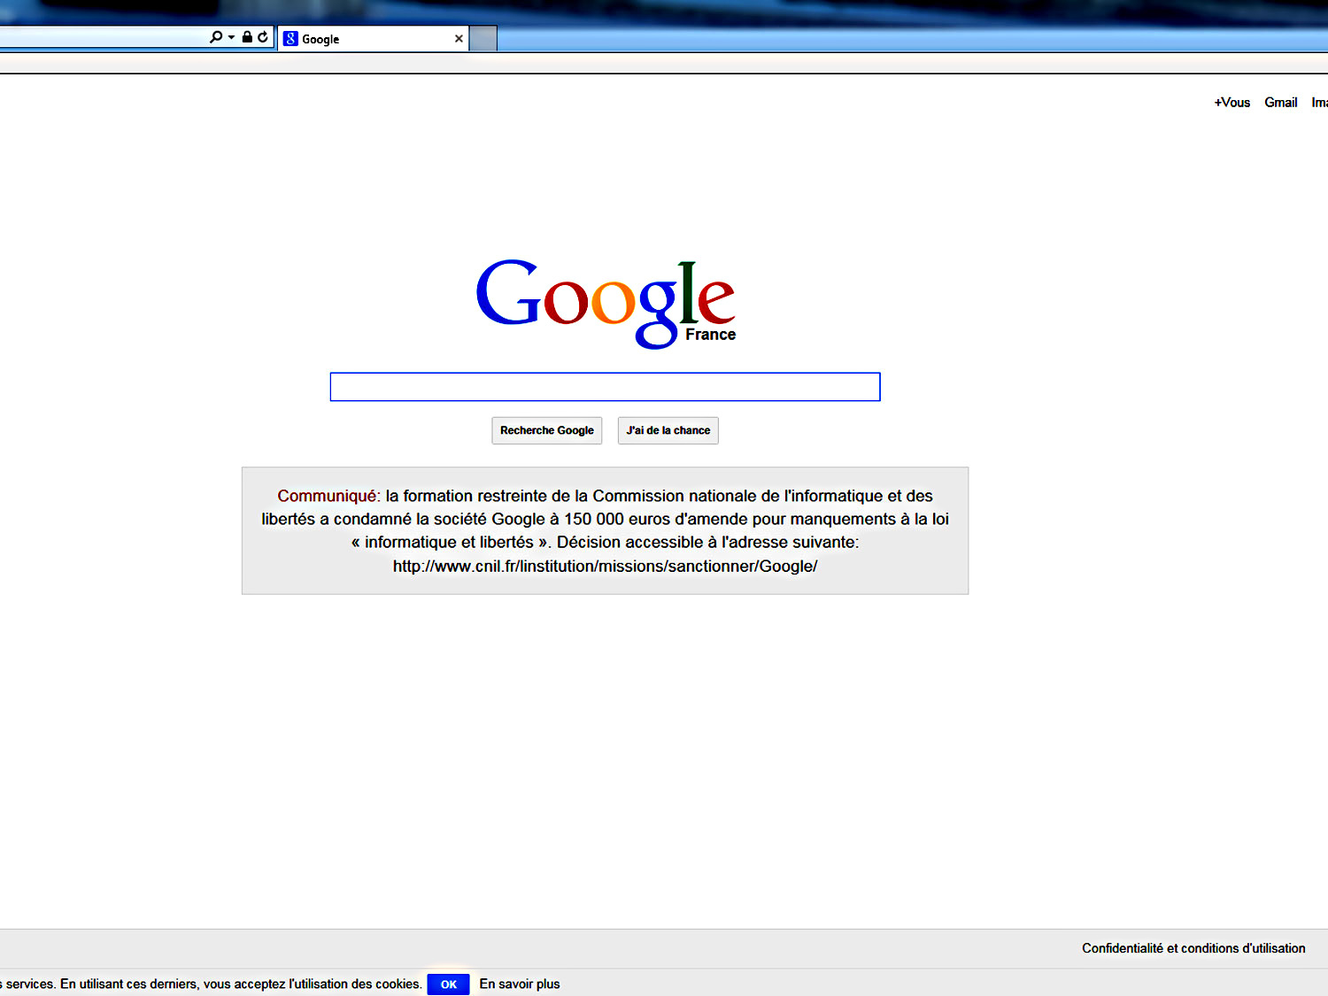The width and height of the screenshot is (1328, 996).
Task: Click the J'ai de la chance button
Action: click(668, 430)
